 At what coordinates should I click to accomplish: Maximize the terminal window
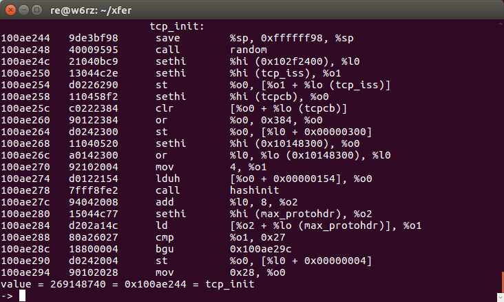point(37,10)
